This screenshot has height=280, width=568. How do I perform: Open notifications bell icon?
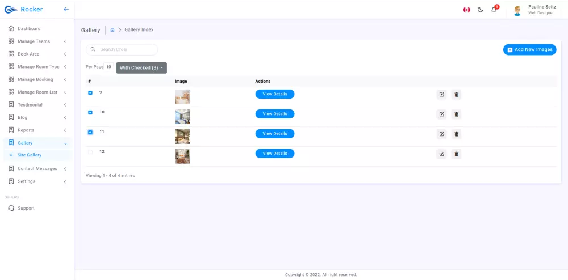pyautogui.click(x=494, y=10)
